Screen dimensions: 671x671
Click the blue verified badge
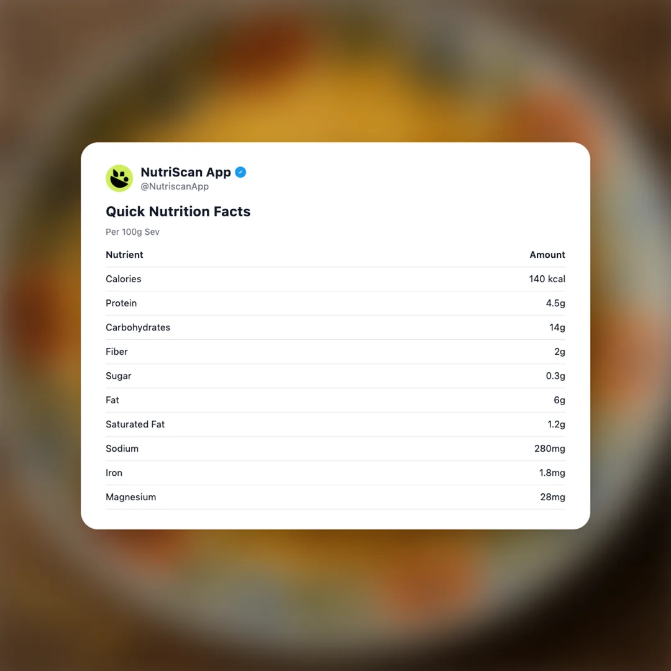pos(240,172)
